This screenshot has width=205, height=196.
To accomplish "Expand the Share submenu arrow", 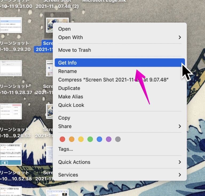I will coord(180,126).
